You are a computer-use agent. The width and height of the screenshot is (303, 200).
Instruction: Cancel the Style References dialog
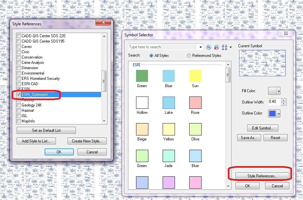[92, 152]
